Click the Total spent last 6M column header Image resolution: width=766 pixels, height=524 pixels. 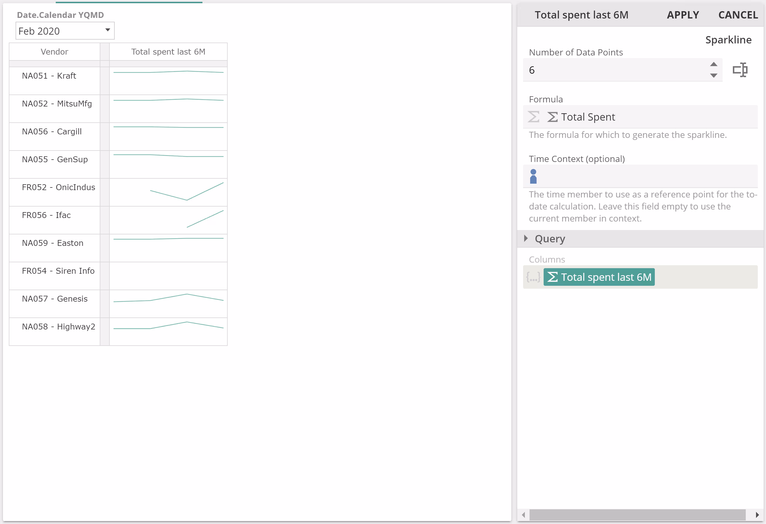(x=168, y=52)
